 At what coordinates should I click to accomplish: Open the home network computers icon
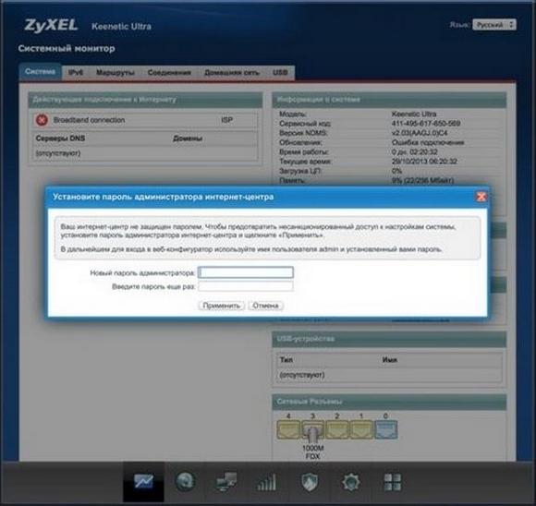226,482
